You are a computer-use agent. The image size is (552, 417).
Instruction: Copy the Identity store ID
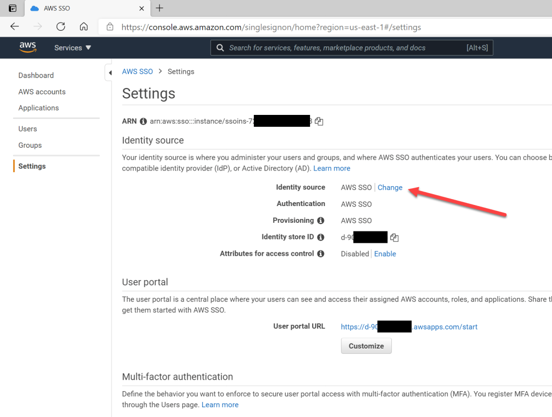[395, 237]
